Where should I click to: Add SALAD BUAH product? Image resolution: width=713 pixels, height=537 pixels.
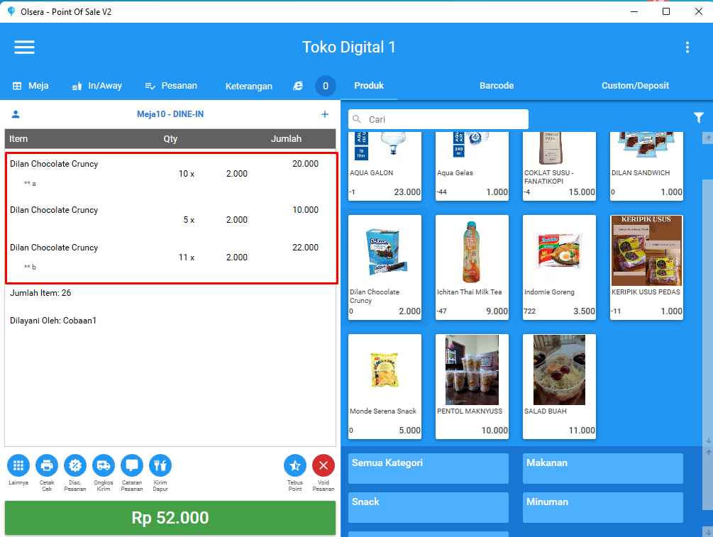click(559, 387)
